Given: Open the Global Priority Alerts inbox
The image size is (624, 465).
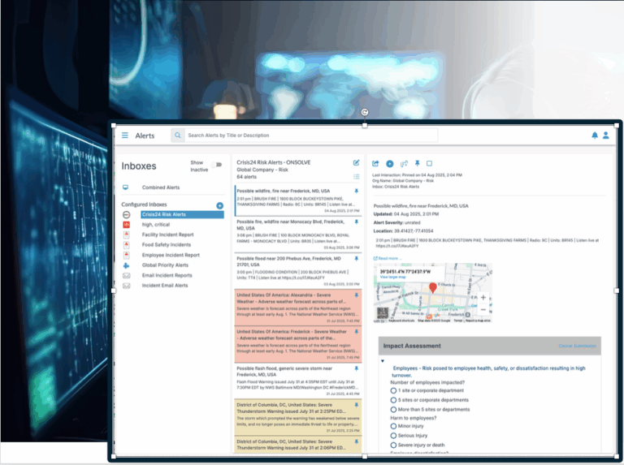Looking at the screenshot, I should coord(165,265).
